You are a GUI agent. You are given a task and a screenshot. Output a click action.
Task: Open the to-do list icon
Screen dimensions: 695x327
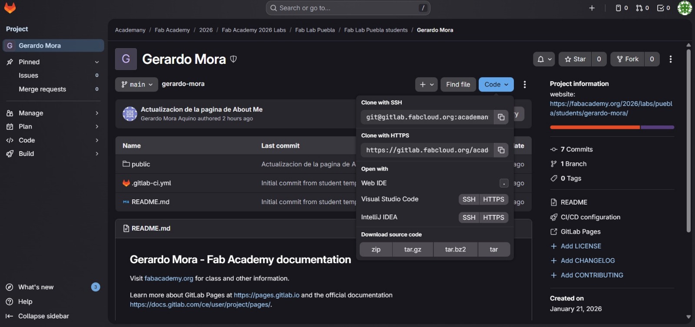(663, 8)
